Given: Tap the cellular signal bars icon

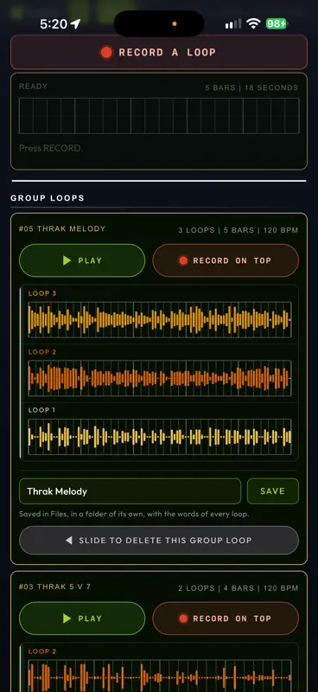Looking at the screenshot, I should click(233, 24).
